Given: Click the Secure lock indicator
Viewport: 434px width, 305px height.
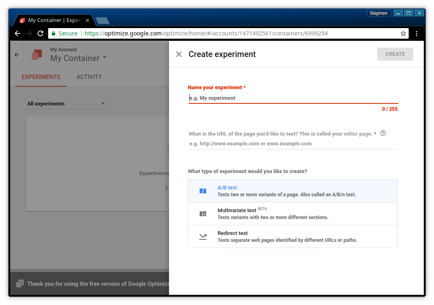Looking at the screenshot, I should (65, 33).
